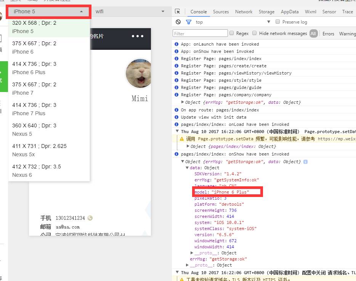Open the Sensor tab

329,12
